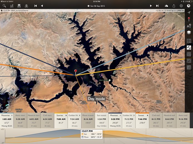Choose the bottom terrain hybrid map type

[189, 67]
